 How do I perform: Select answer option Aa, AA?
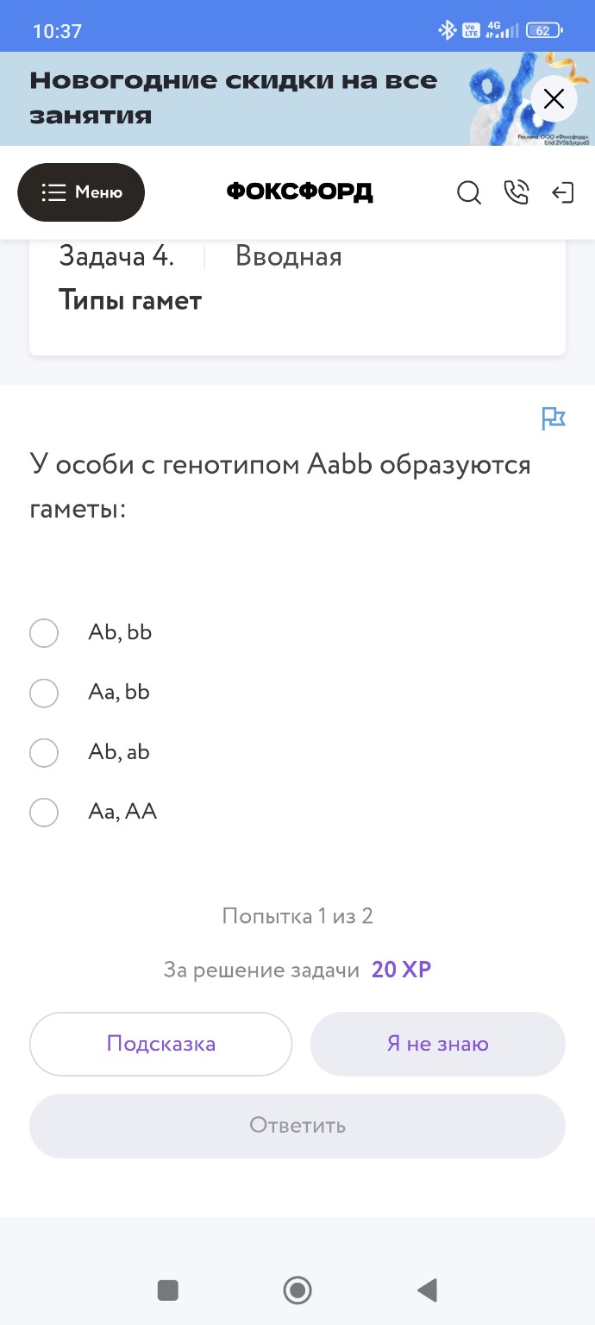(x=44, y=812)
